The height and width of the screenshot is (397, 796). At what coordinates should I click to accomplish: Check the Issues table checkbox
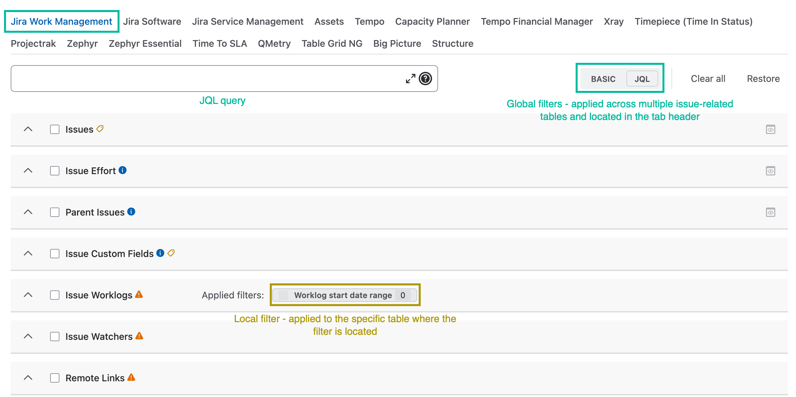[55, 129]
